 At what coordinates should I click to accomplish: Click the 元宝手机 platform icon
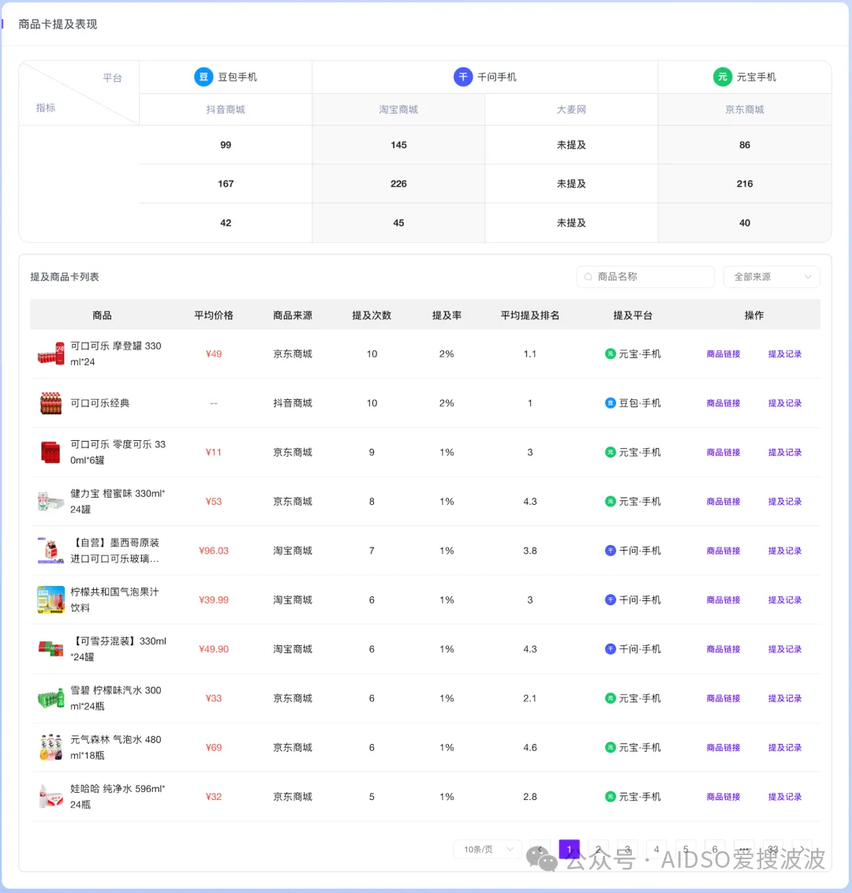tap(723, 77)
